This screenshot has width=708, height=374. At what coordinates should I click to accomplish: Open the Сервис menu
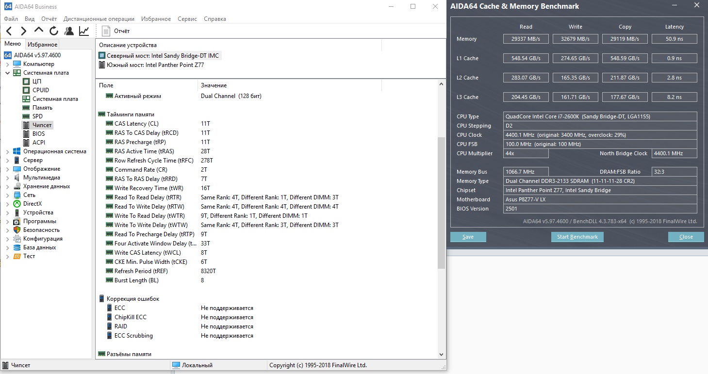tap(187, 19)
